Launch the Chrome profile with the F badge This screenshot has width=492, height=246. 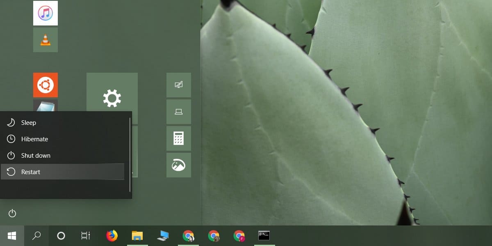[x=239, y=236]
